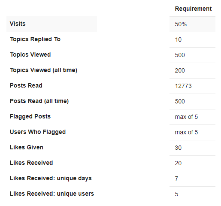Click the Topics Viewed label

click(30, 55)
